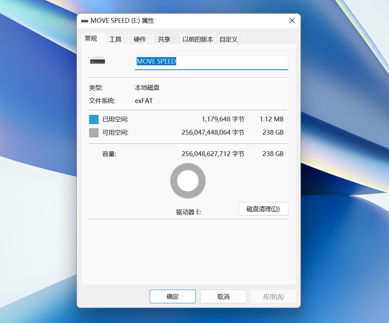This screenshot has width=389, height=323.
Task: Click the 取消 button
Action: pyautogui.click(x=223, y=296)
